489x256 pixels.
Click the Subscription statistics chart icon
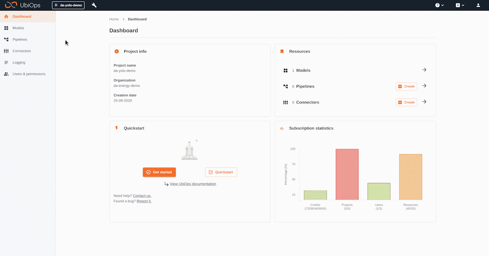click(282, 128)
